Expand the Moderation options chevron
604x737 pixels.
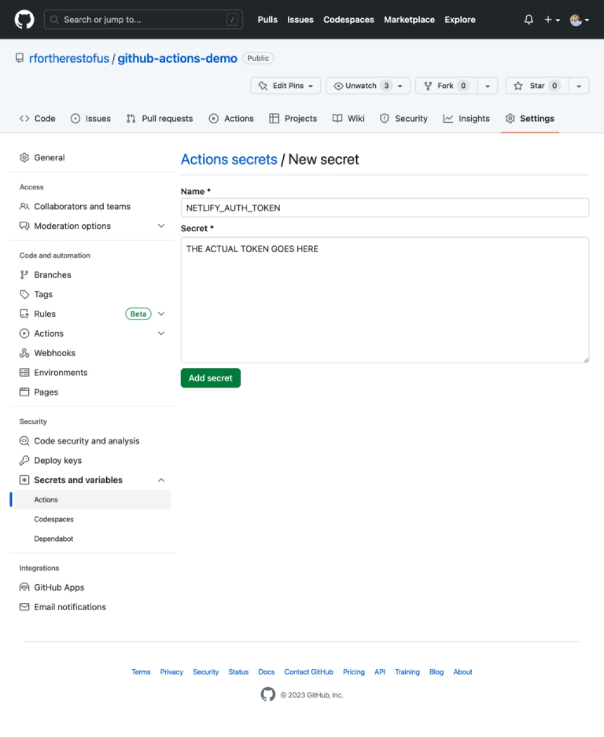161,226
